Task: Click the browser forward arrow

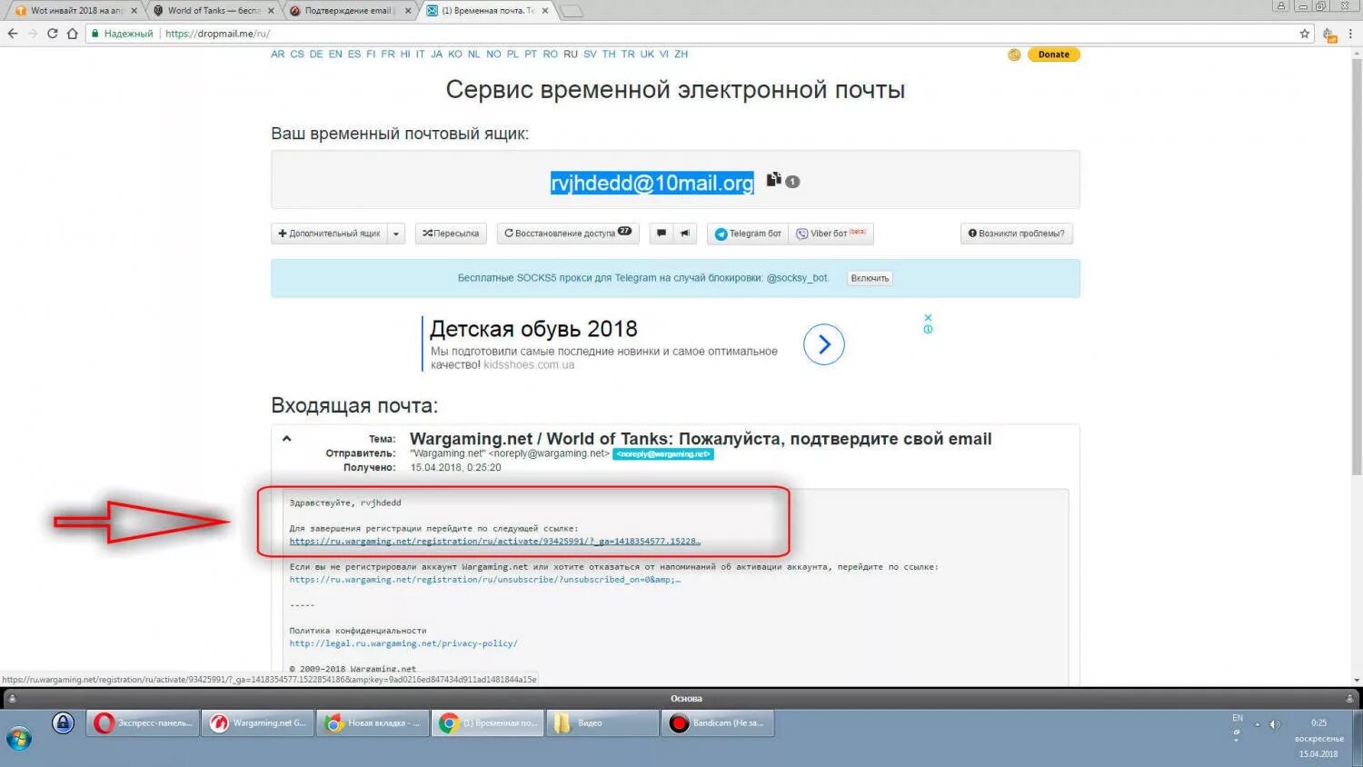Action: 33,34
